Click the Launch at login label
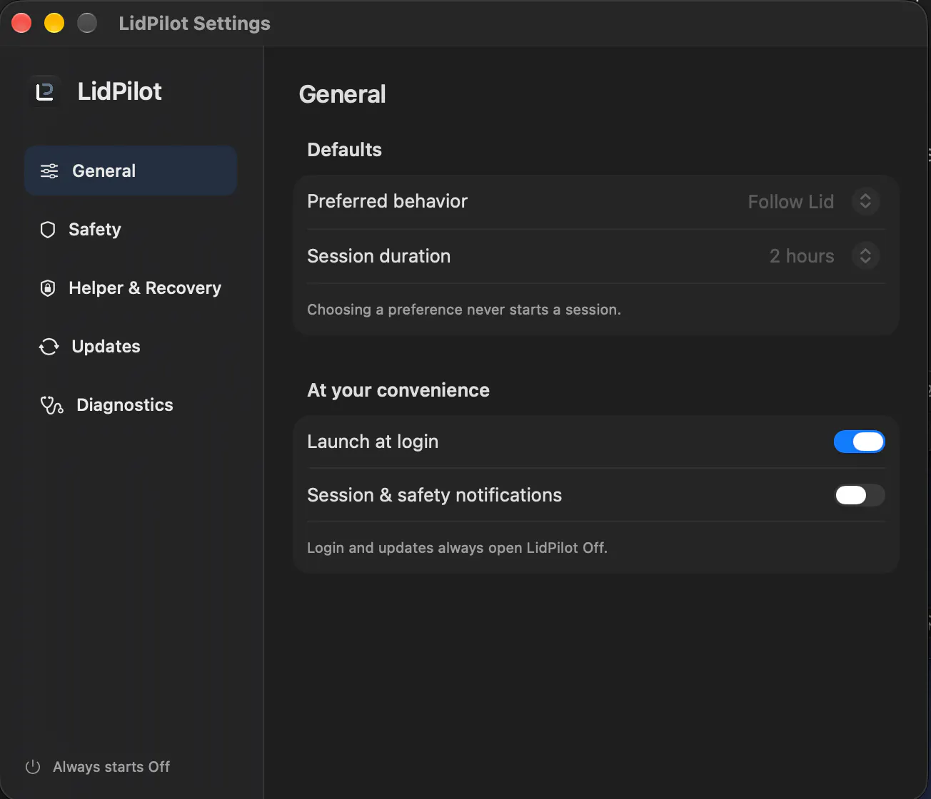This screenshot has width=931, height=799. tap(373, 442)
